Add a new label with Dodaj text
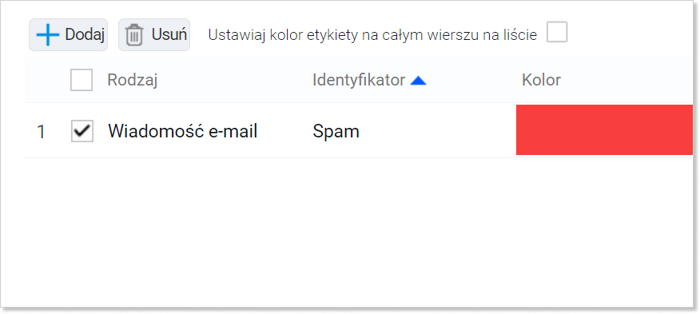This screenshot has height=314, width=700. (x=85, y=34)
